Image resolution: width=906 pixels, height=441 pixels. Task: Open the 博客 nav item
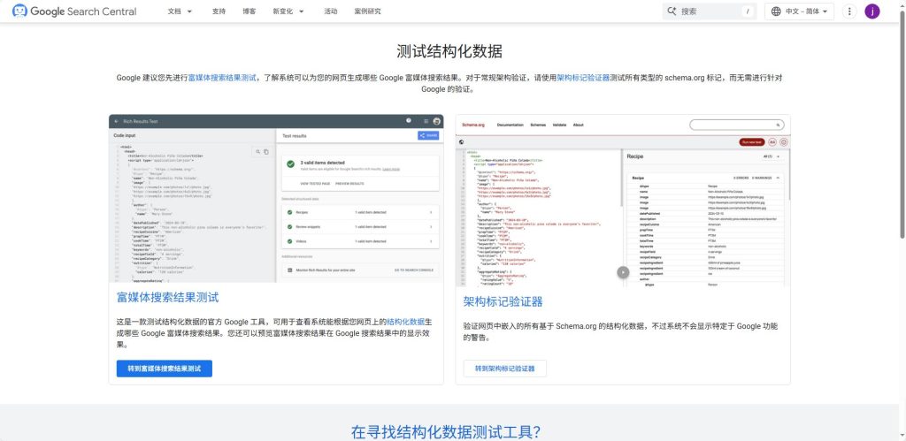249,11
